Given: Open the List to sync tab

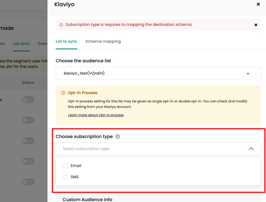Looking at the screenshot, I should [x=66, y=41].
